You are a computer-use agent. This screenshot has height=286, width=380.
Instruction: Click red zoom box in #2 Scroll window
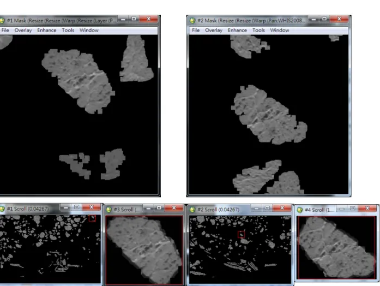point(241,234)
